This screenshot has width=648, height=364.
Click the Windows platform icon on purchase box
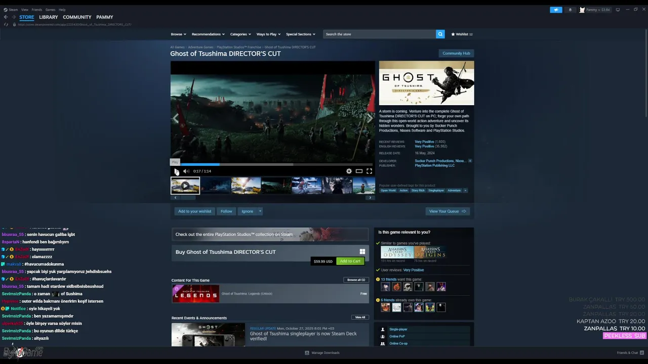click(362, 252)
